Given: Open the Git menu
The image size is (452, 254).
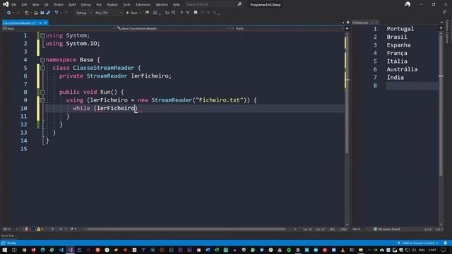Looking at the screenshot, I should coord(47,5).
